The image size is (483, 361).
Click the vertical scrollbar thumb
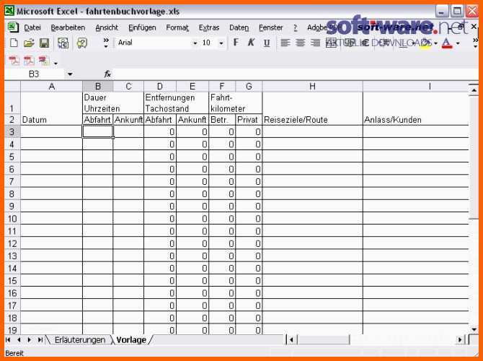[474, 157]
